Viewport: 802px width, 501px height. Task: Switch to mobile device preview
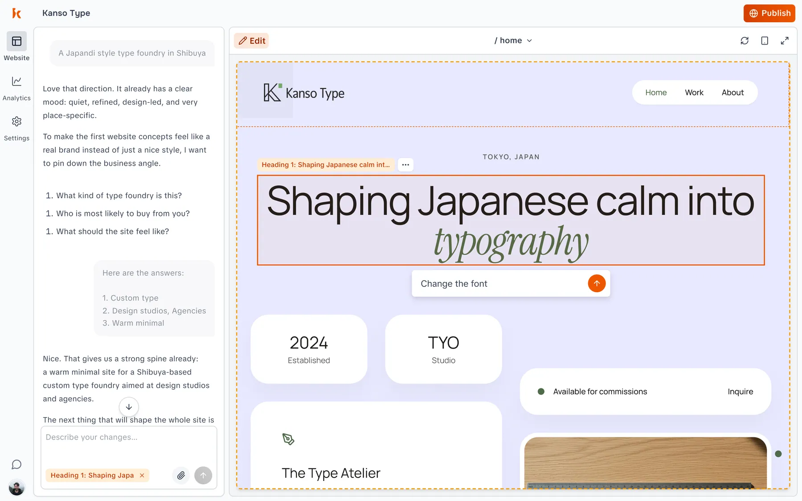click(x=765, y=41)
